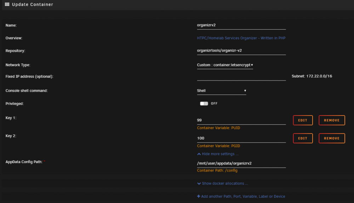
Task: Click the Container Path: /config text
Action: 217,171
